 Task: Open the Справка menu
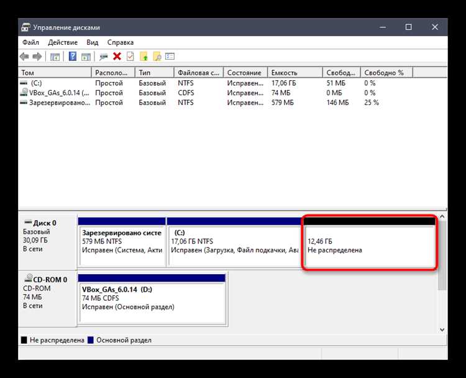pyautogui.click(x=121, y=42)
